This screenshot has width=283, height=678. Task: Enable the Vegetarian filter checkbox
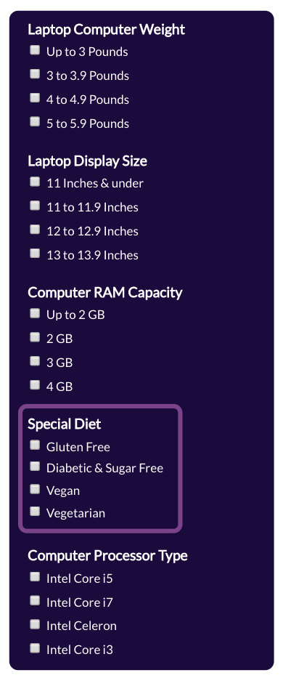[35, 512]
